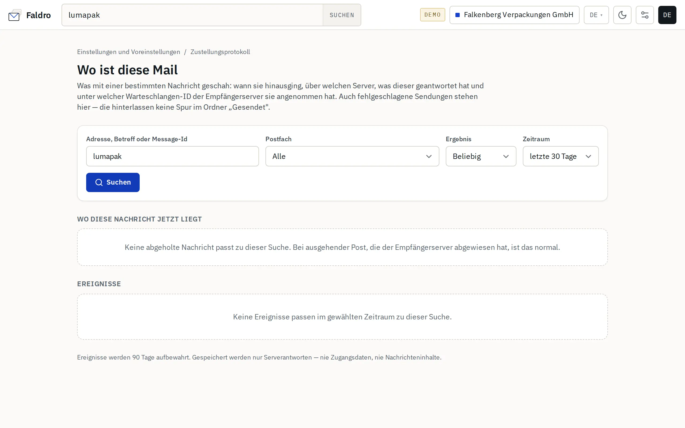Click the WO DIESE NACHRICHT JETZT LIEGT heading

tap(139, 219)
